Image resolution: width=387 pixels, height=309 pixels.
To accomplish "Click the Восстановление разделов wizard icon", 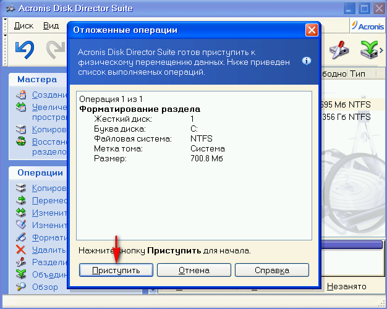I will 21,142.
